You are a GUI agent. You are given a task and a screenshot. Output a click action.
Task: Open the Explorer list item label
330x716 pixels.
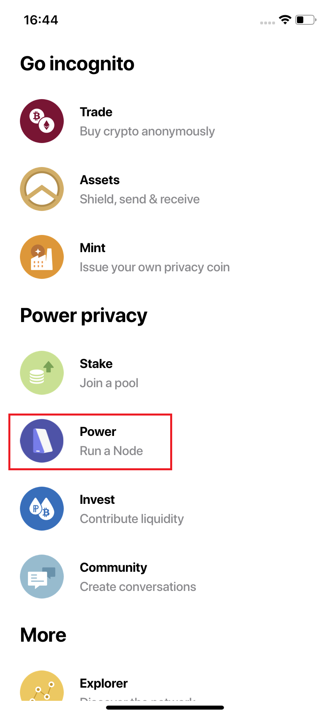tap(104, 683)
